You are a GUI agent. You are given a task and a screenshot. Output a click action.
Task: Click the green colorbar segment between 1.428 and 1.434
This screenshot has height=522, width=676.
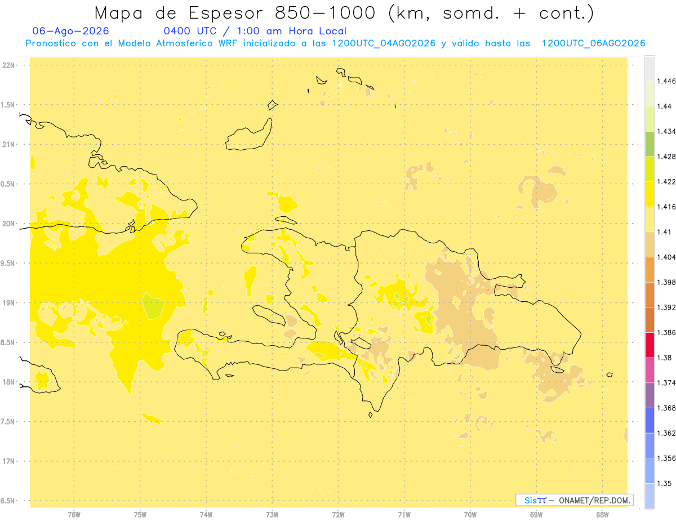coord(650,144)
